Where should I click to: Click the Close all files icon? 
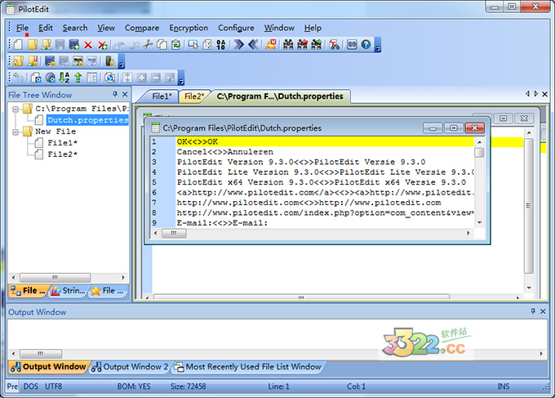(102, 45)
